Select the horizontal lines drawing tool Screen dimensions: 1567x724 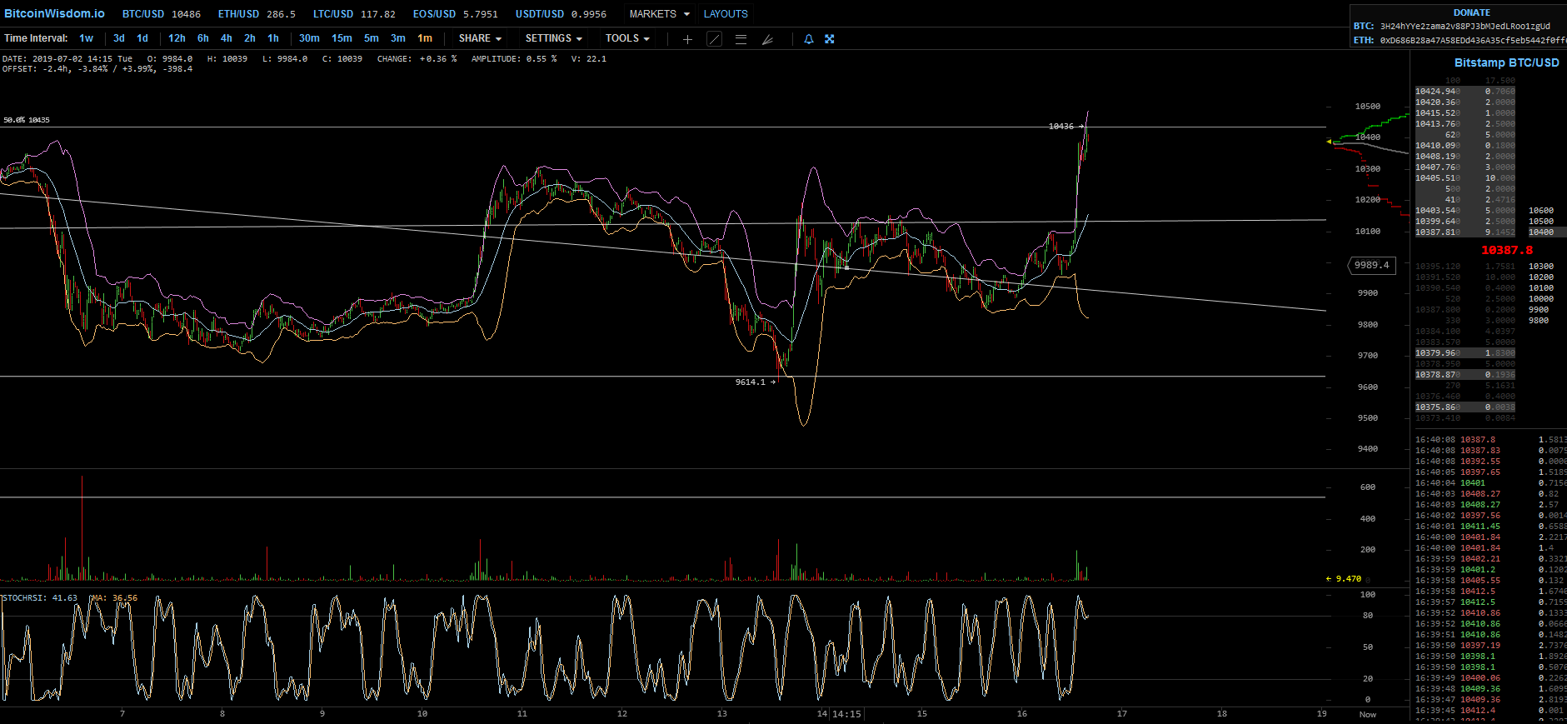[x=741, y=39]
